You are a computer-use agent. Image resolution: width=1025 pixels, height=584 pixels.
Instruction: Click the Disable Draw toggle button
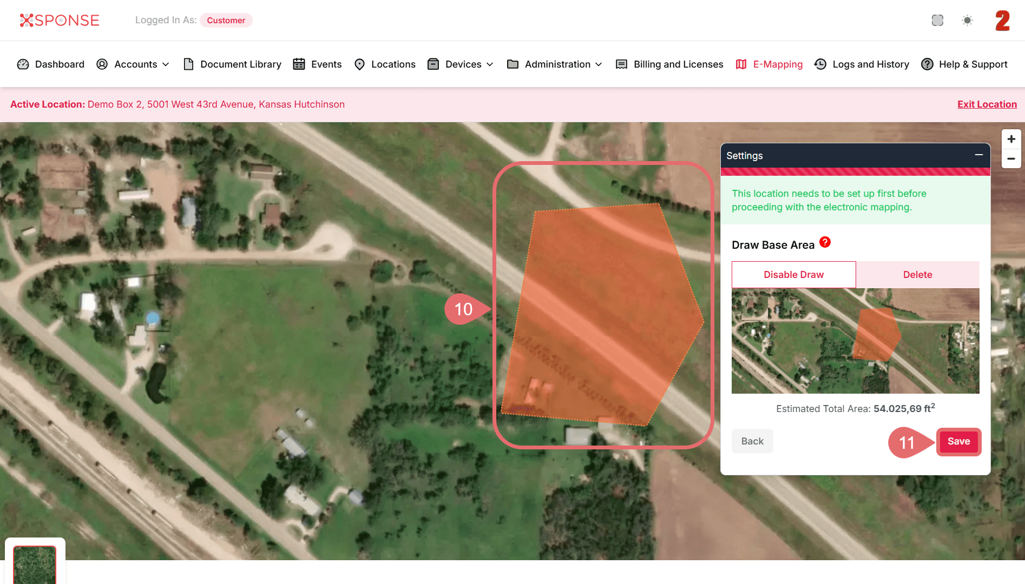[x=793, y=275]
